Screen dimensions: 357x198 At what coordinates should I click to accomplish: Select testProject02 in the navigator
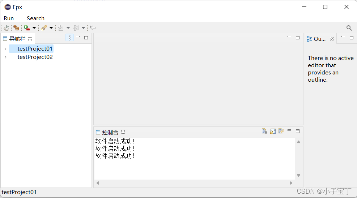pyautogui.click(x=35, y=57)
